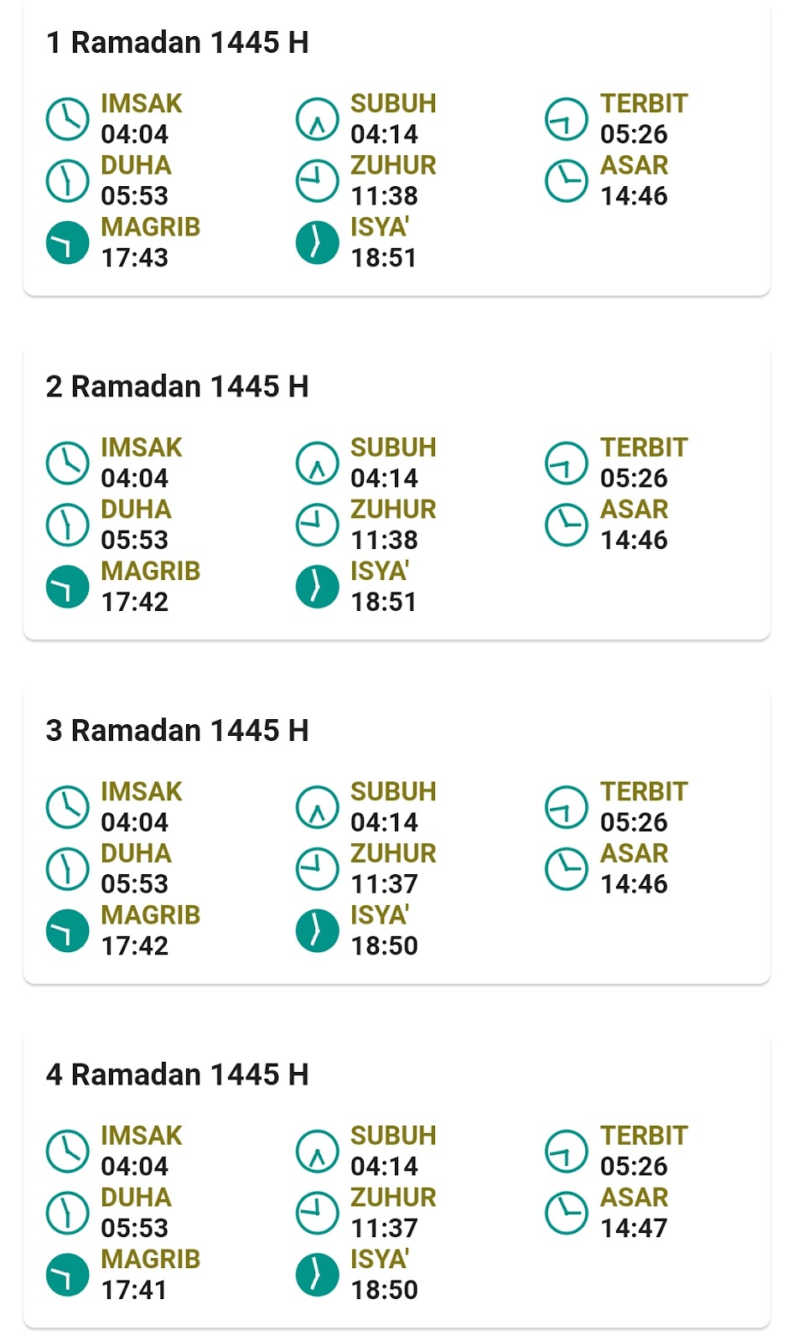Viewport: 793px width, 1341px height.
Task: Click the Asar clock icon for 3 Ramadan
Action: [x=567, y=868]
